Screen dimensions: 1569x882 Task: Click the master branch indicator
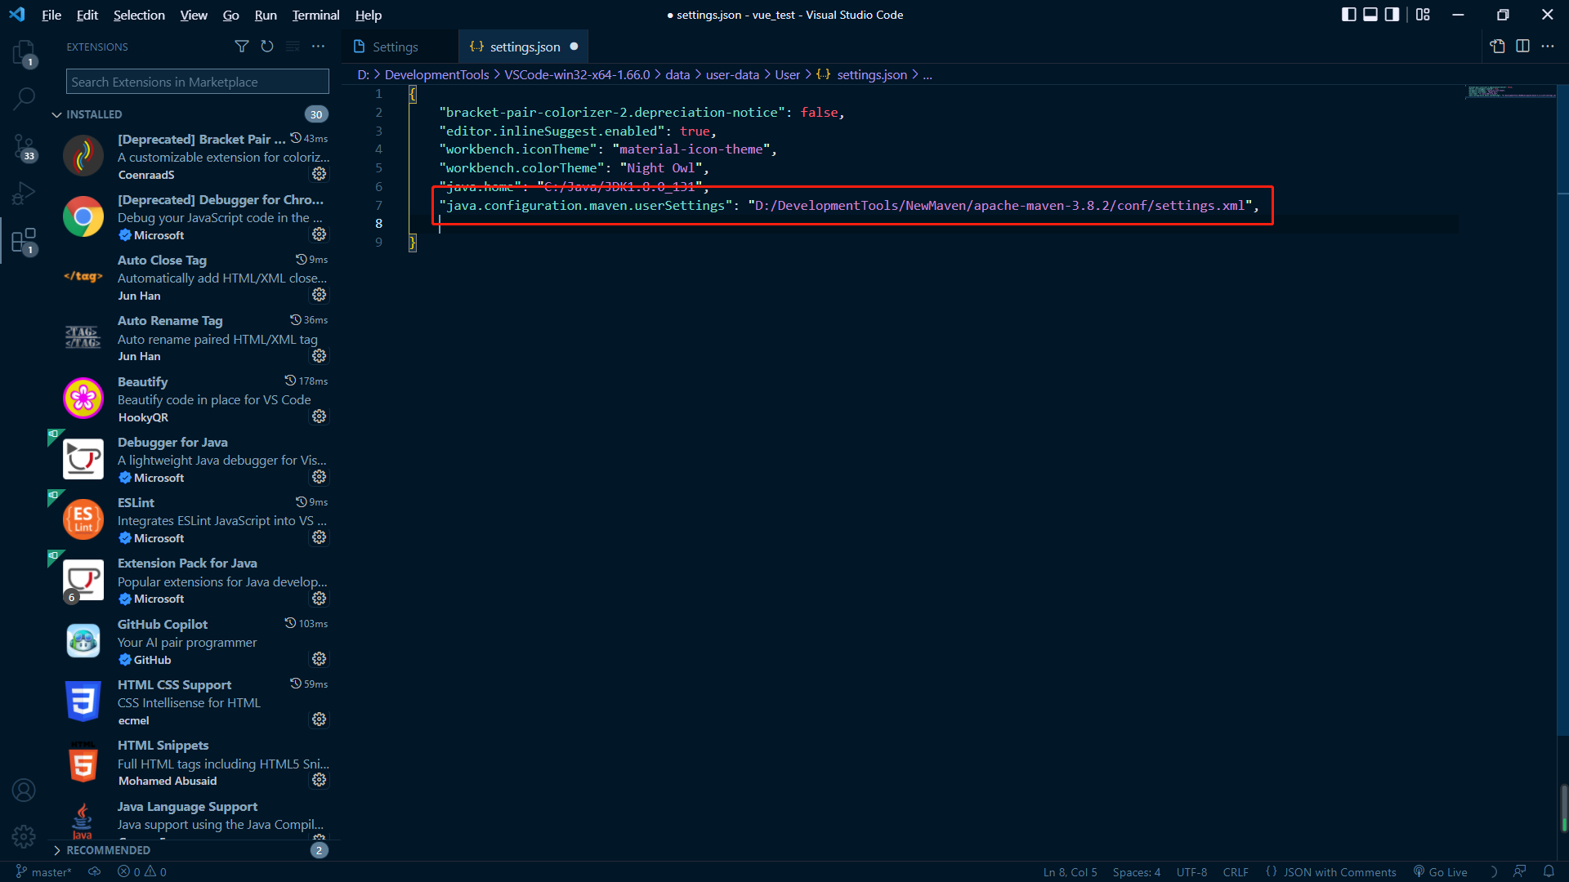[x=44, y=871]
